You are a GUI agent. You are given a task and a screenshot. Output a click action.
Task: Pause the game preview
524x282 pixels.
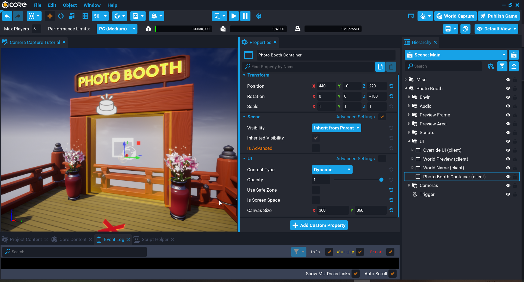click(x=245, y=16)
